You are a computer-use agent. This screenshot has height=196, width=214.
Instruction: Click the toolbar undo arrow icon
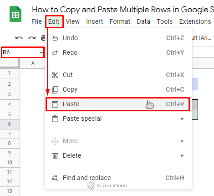point(19,38)
